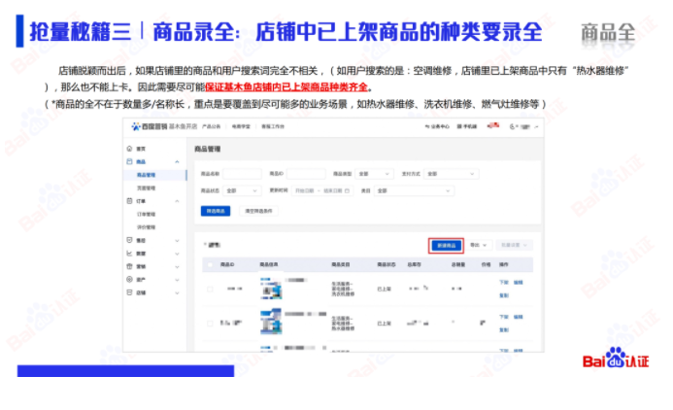673x410 pixels.
Task: Collapse the 订单 sidebar section
Action: click(x=178, y=201)
